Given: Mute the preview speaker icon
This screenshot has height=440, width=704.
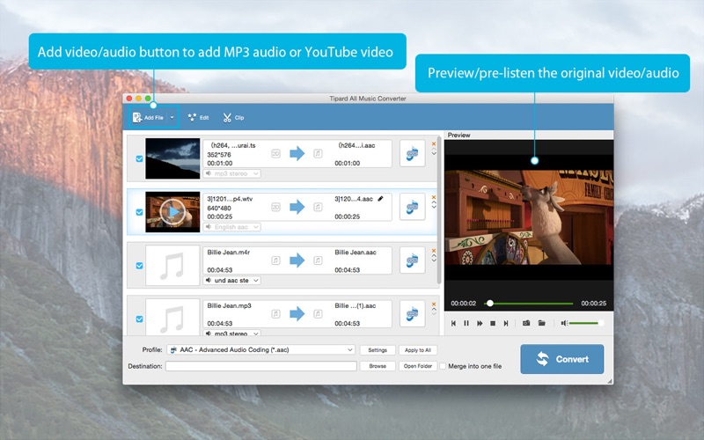Looking at the screenshot, I should pyautogui.click(x=564, y=323).
